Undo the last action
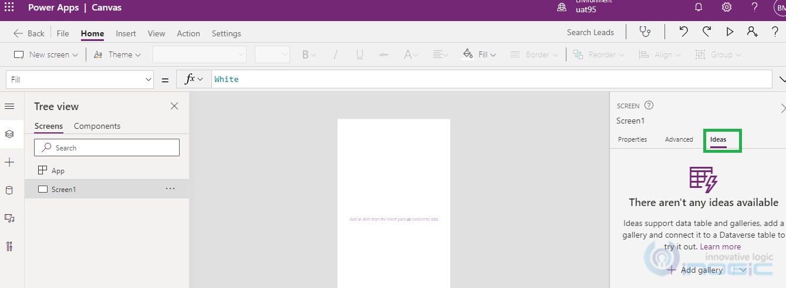 tap(683, 32)
